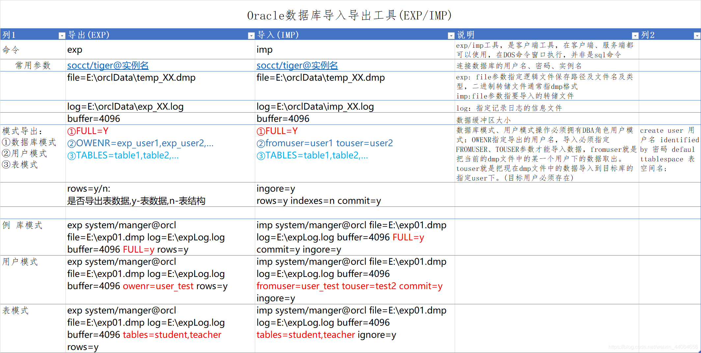Select export example containing 'owenr=user_test'
Screen dimensions: 701x353
[x=160, y=280]
